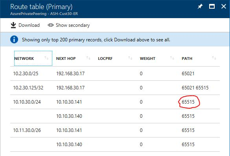
Task: Click next hop 192.168.30.17 for 10.2.30.0/25
Action: tap(70, 74)
